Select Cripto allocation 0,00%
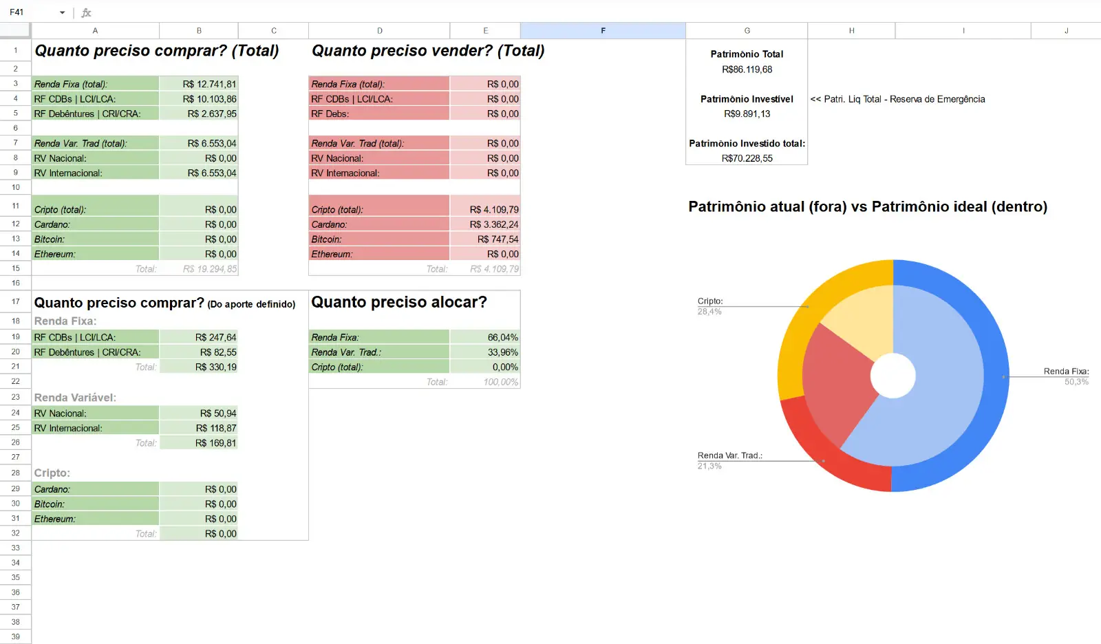This screenshot has width=1101, height=644. (x=485, y=367)
